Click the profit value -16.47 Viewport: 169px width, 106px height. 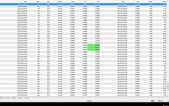point(164,86)
